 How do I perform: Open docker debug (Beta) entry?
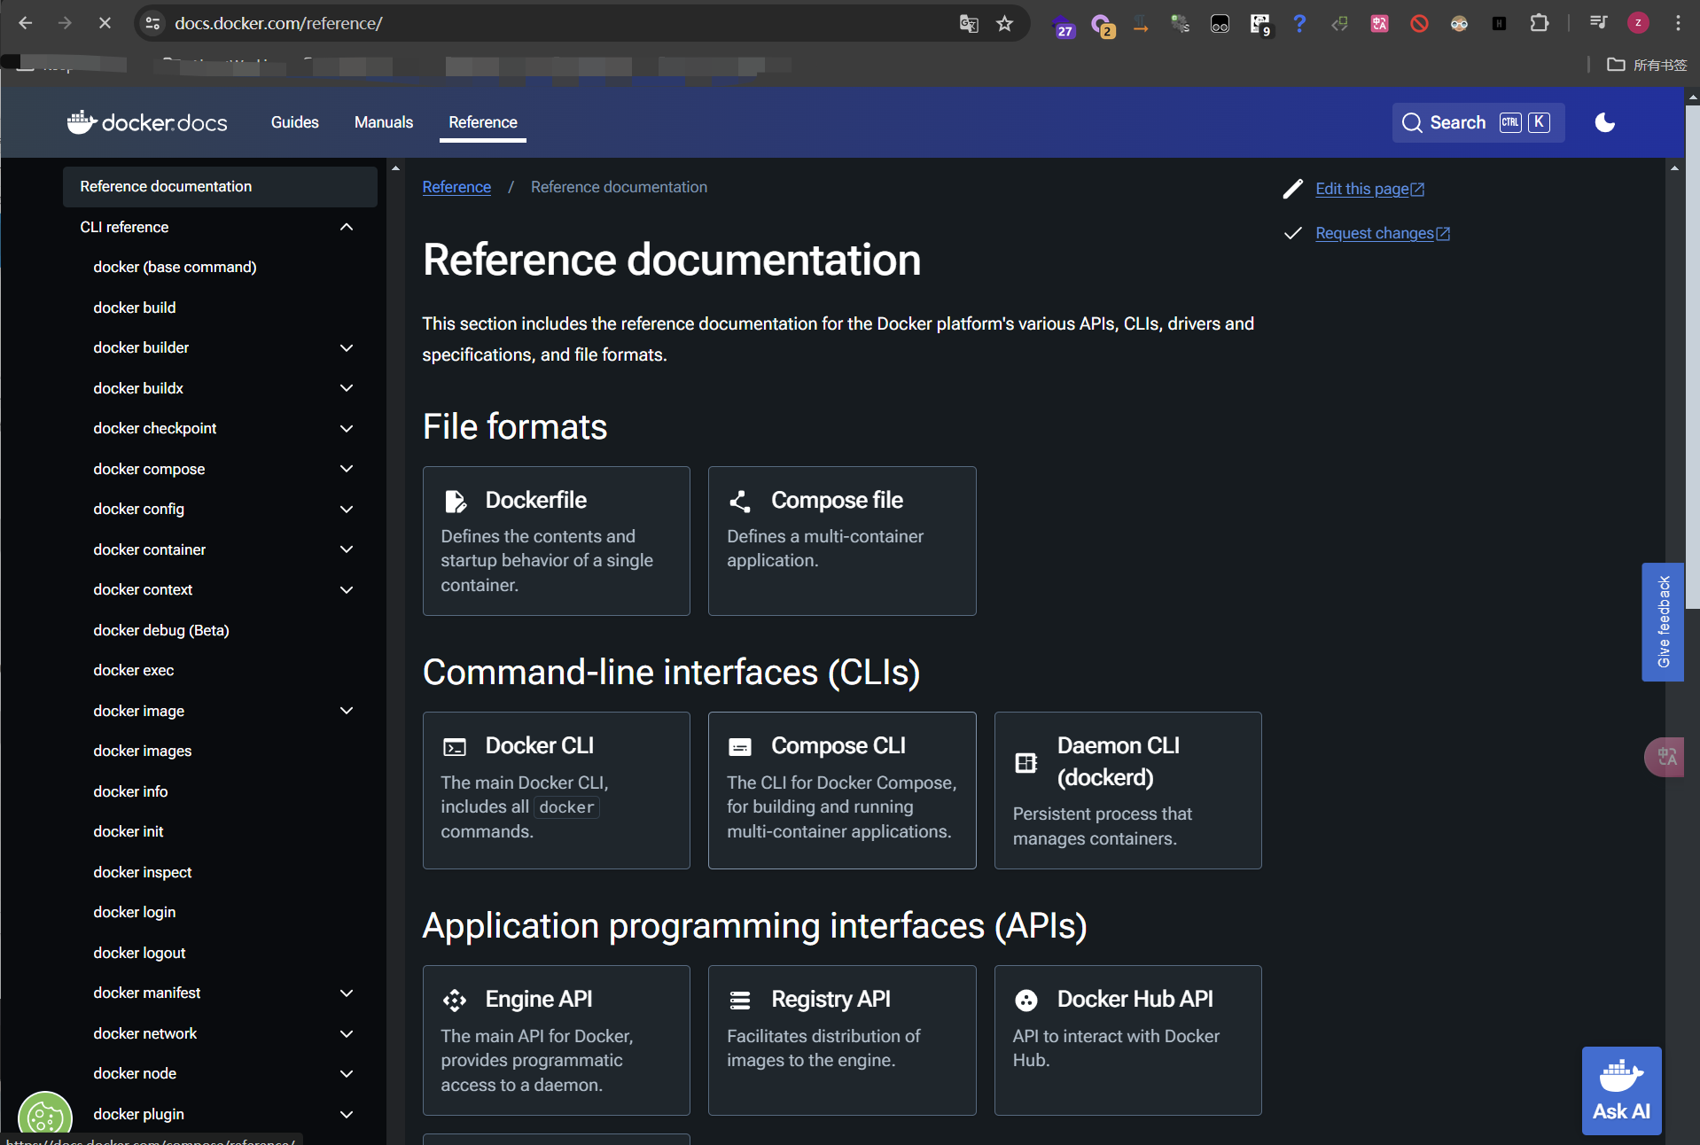(x=161, y=630)
